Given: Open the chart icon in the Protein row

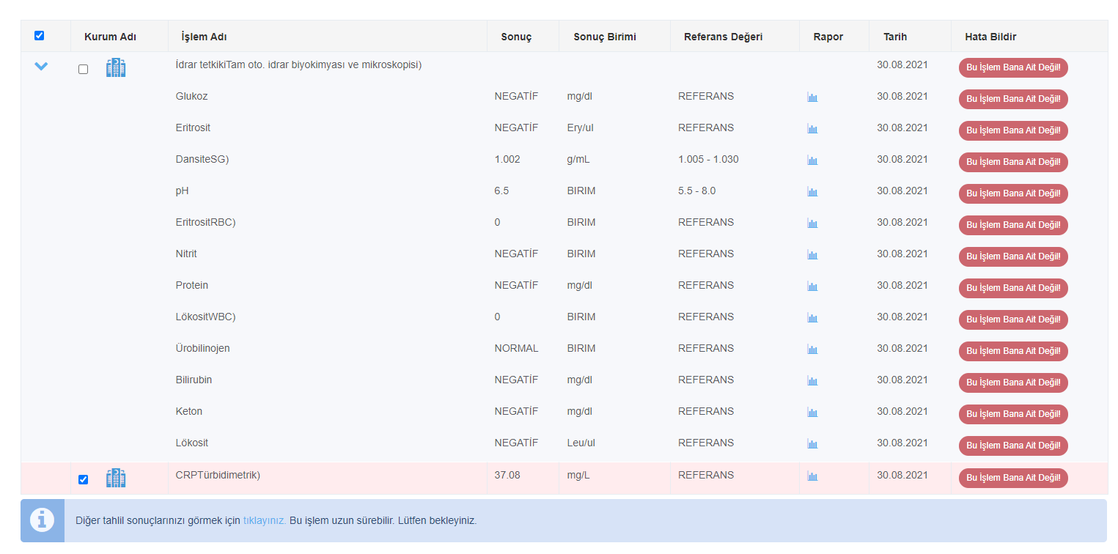Looking at the screenshot, I should (x=812, y=287).
